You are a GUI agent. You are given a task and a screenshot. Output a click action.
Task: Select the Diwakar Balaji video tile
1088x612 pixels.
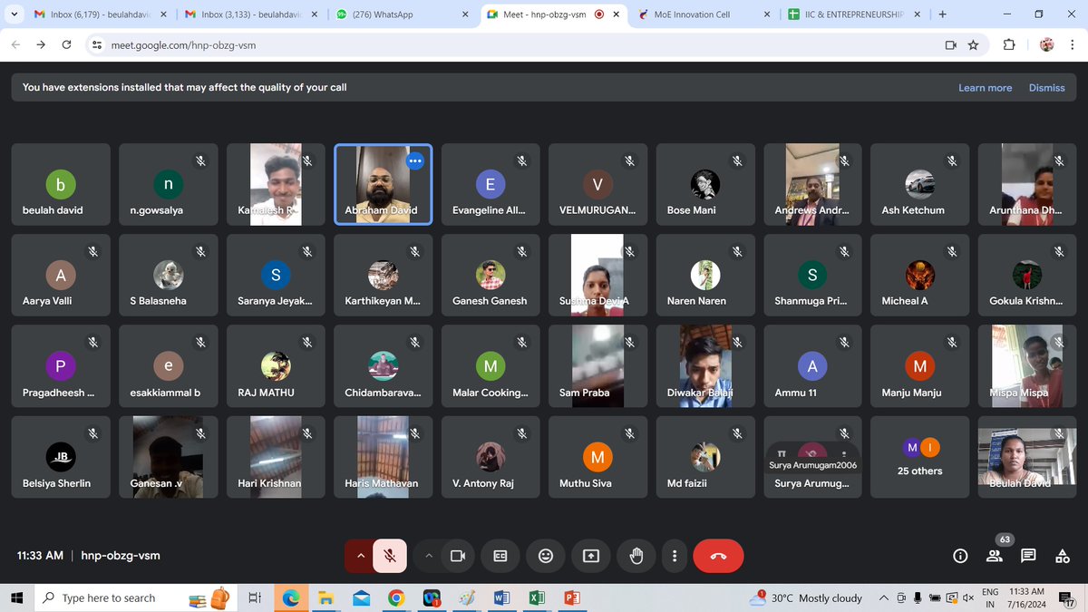coord(704,366)
